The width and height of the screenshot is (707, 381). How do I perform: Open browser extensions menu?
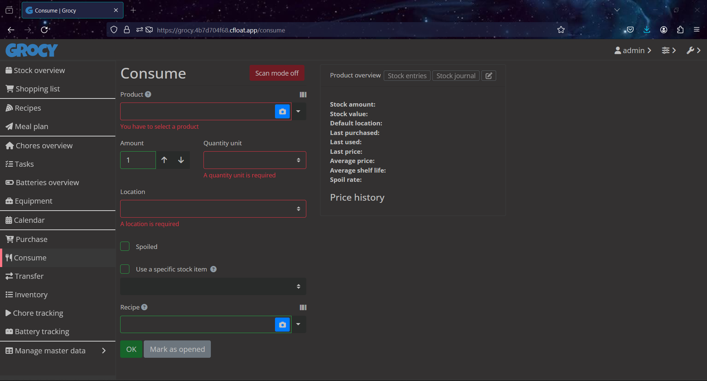click(x=680, y=30)
